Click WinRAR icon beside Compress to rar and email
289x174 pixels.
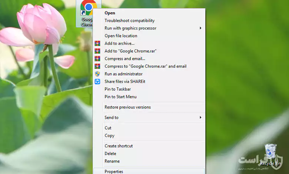97,66
